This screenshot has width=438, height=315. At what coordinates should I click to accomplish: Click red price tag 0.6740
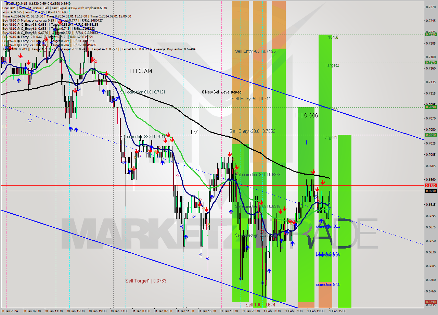click(x=430, y=302)
